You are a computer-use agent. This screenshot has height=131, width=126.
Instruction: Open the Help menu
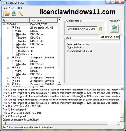[x=19, y=8]
